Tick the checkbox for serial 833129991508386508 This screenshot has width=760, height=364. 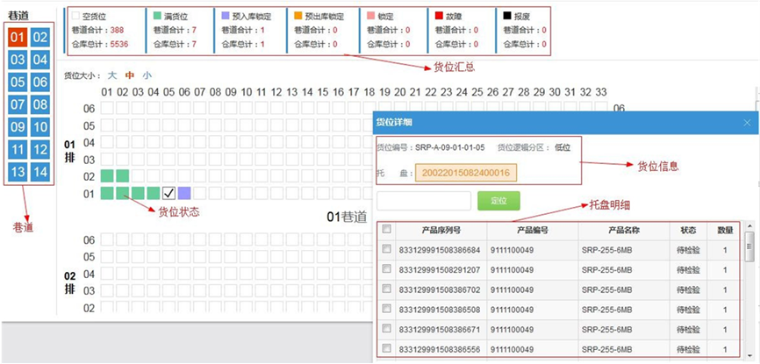point(386,309)
